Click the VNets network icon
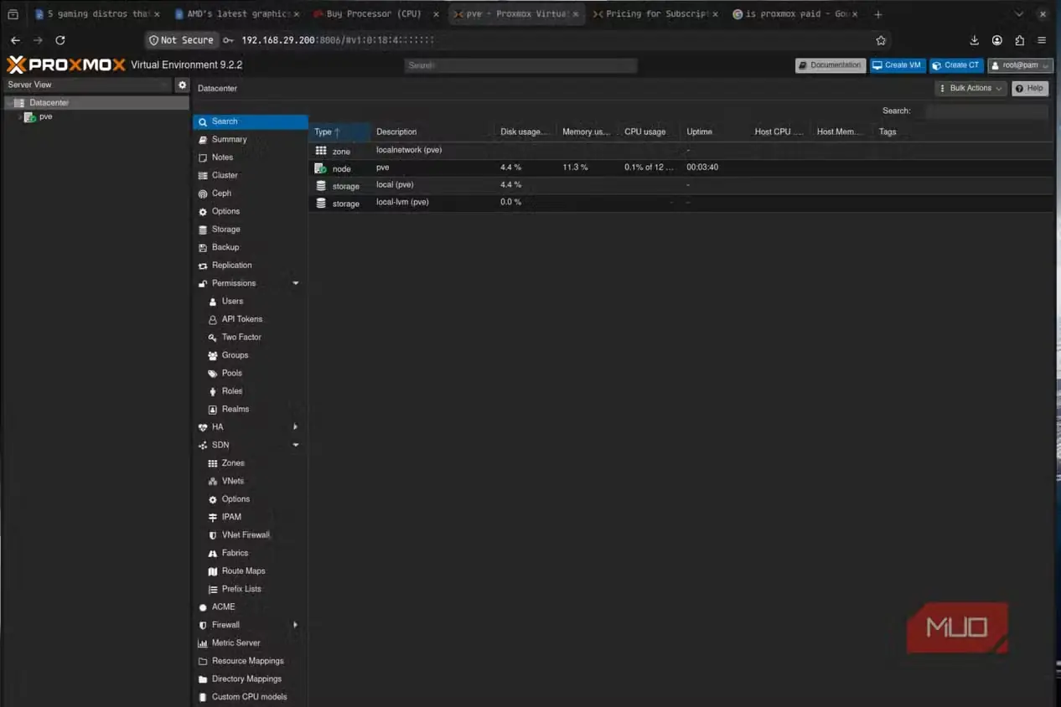This screenshot has height=707, width=1061. (x=213, y=482)
